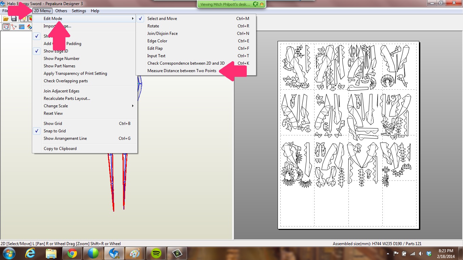This screenshot has width=463, height=260.
Task: Open the Dropbox tray icon
Action: point(429,253)
